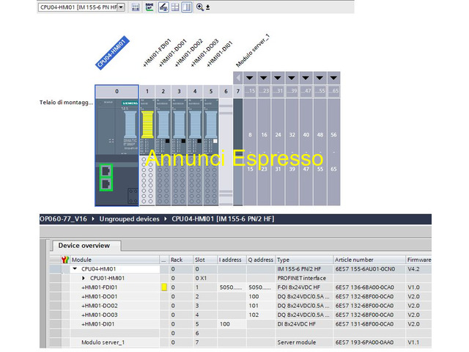Click the lower green PROFINET port
Viewport: 469px width, 352px height.
click(x=106, y=184)
